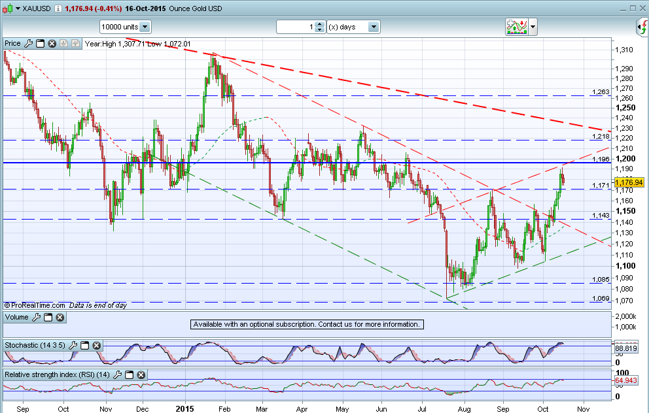Image resolution: width=649 pixels, height=413 pixels.
Task: Maximize the Stochastic panel window icon
Action: 85,345
